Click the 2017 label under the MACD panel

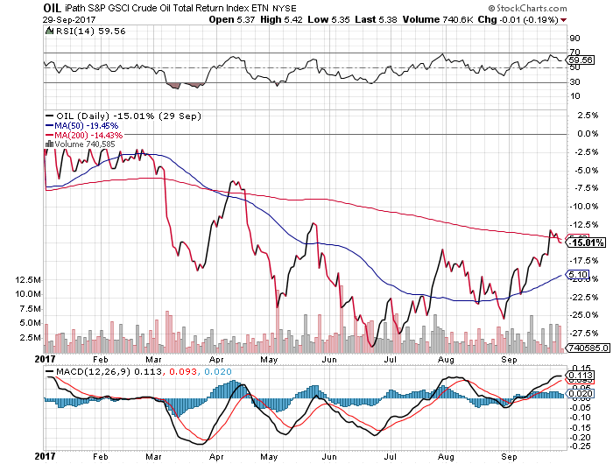click(45, 456)
